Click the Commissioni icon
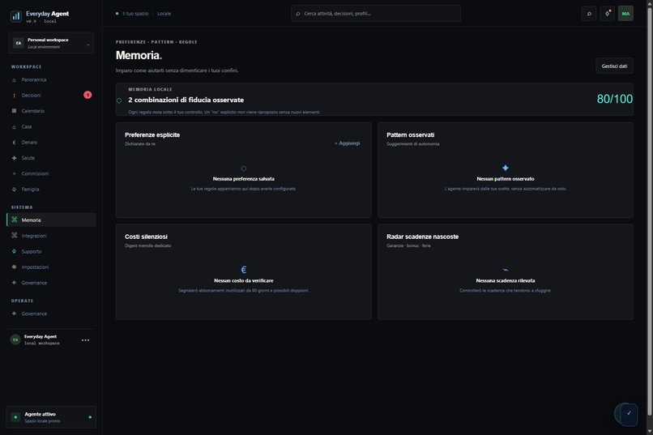The height and width of the screenshot is (435, 653). [14, 173]
